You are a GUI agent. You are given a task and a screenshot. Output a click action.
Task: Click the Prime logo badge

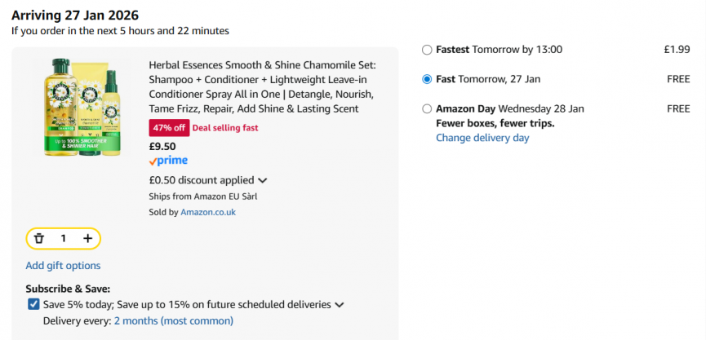(x=168, y=161)
